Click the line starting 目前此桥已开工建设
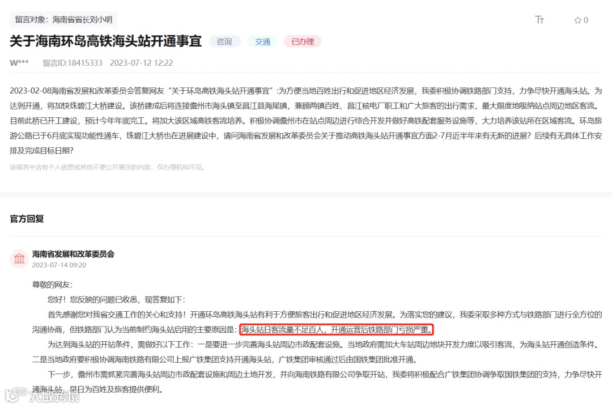Viewport: 612px width, 407px height. click(x=306, y=121)
